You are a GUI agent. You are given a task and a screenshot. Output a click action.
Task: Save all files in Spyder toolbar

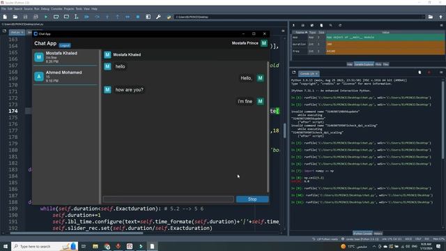coord(36,17)
